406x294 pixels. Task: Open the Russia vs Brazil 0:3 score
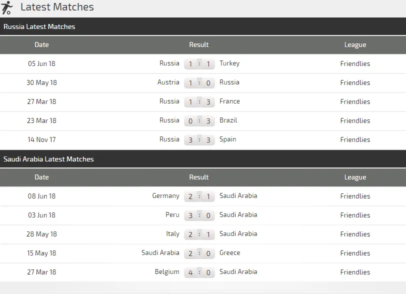(199, 121)
